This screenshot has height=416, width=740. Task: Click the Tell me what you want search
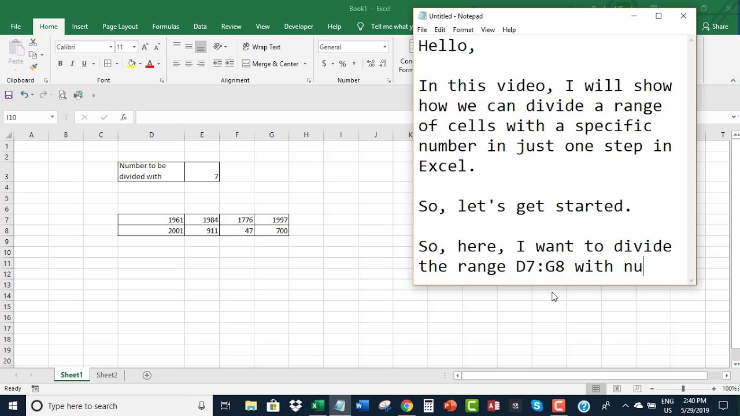click(x=386, y=27)
